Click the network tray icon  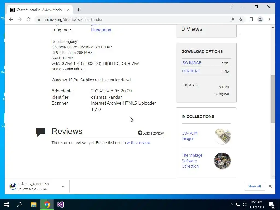click(238, 205)
